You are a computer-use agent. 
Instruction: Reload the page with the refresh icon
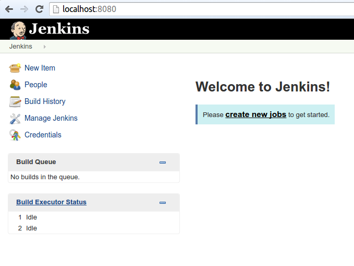pos(39,9)
